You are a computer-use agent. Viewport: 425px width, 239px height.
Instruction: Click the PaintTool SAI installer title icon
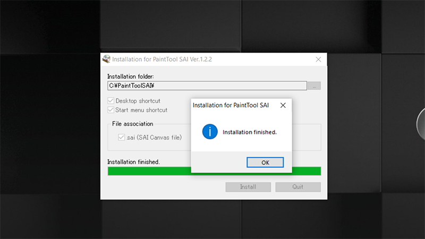(106, 59)
